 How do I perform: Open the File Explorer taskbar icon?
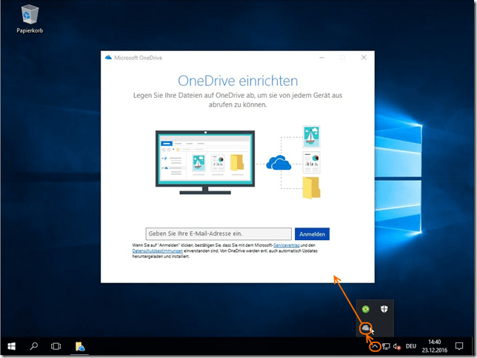79,346
